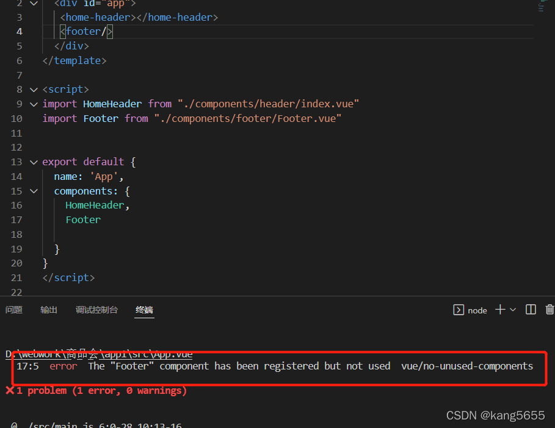Kill the terminal with the trash icon
Viewport: 555px width, 428px height.
pyautogui.click(x=550, y=310)
